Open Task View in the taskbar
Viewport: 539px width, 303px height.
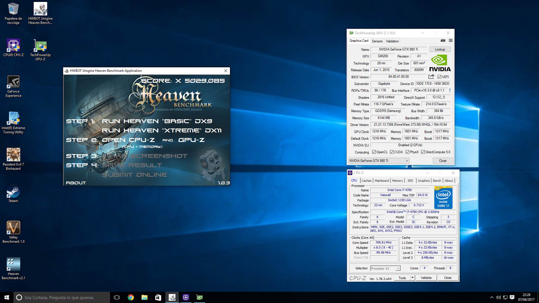(117, 297)
